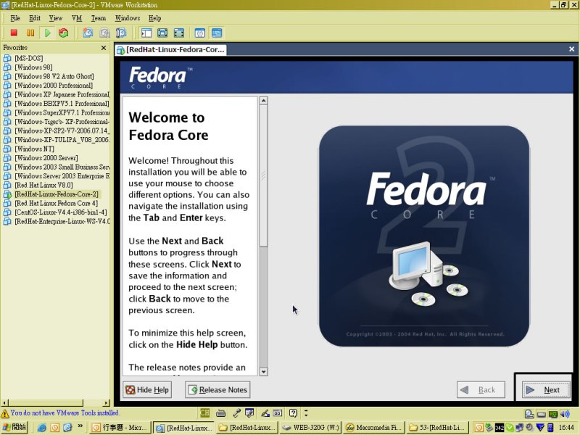Reset the virtual machine from toolbar
The width and height of the screenshot is (580, 435).
[x=64, y=33]
